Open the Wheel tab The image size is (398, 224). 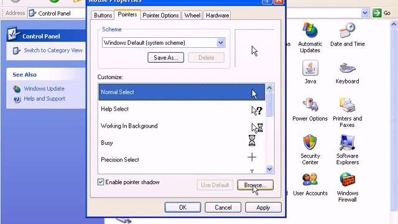pos(192,15)
